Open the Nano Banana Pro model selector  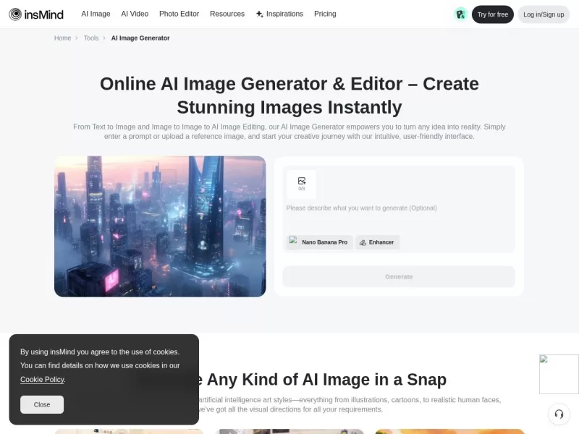[x=318, y=242]
